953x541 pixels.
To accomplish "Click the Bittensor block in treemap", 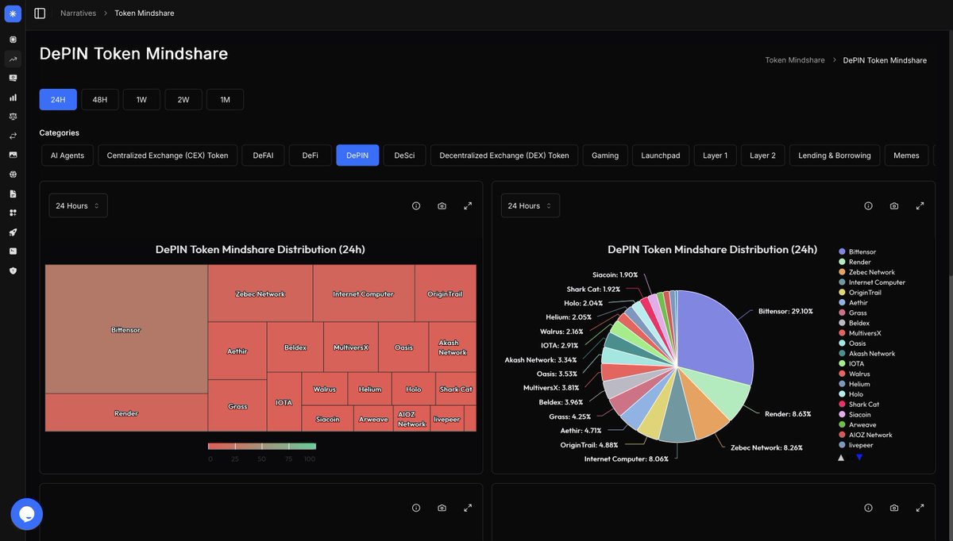I will pyautogui.click(x=126, y=329).
